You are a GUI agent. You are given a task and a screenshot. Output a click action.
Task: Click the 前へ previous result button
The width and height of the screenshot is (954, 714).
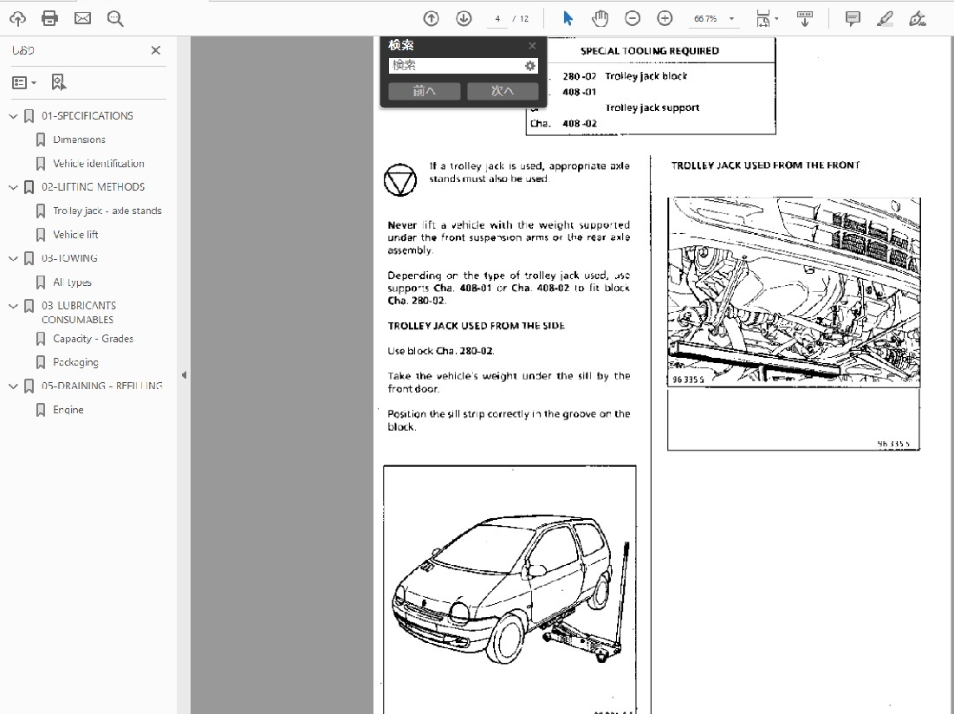pos(424,91)
